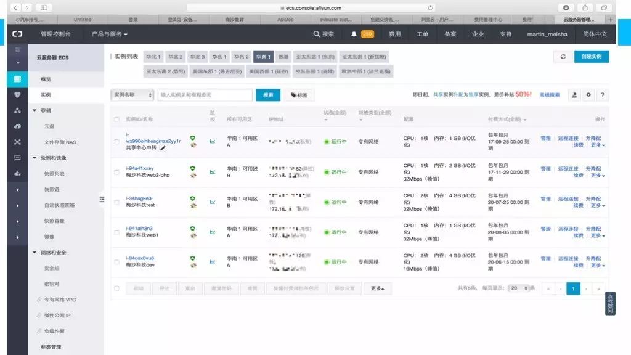Select the ECS server icon in dark sidebar
The height and width of the screenshot is (355, 631).
(x=17, y=79)
